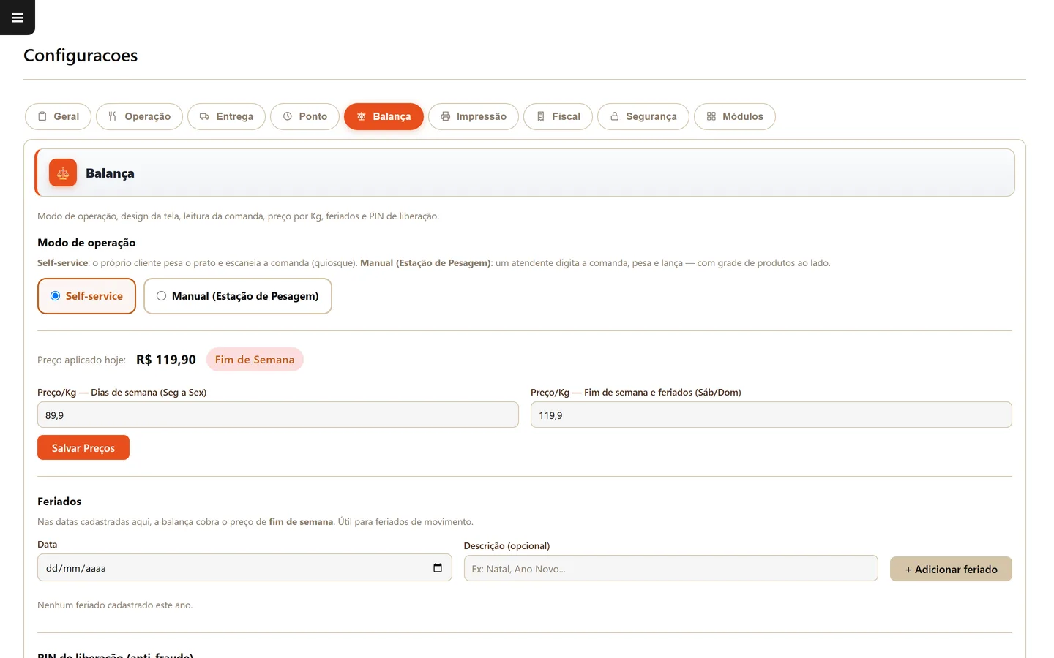Click the Ponto clock icon
The height and width of the screenshot is (658, 1054).
coord(288,116)
